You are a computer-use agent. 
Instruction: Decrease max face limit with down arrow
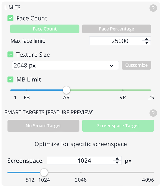(x=146, y=43)
